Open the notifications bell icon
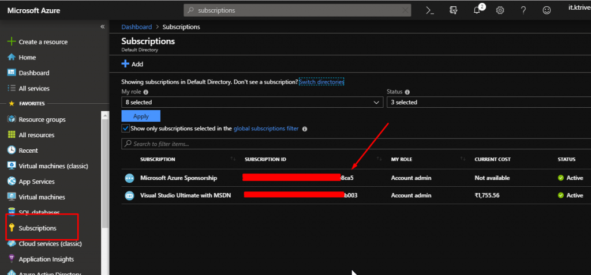Image resolution: width=591 pixels, height=275 pixels. tap(477, 10)
